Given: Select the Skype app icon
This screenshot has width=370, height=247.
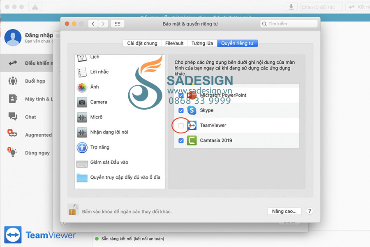Looking at the screenshot, I should point(192,110).
